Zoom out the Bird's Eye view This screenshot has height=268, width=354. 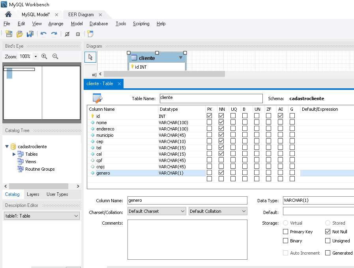pyautogui.click(x=55, y=56)
